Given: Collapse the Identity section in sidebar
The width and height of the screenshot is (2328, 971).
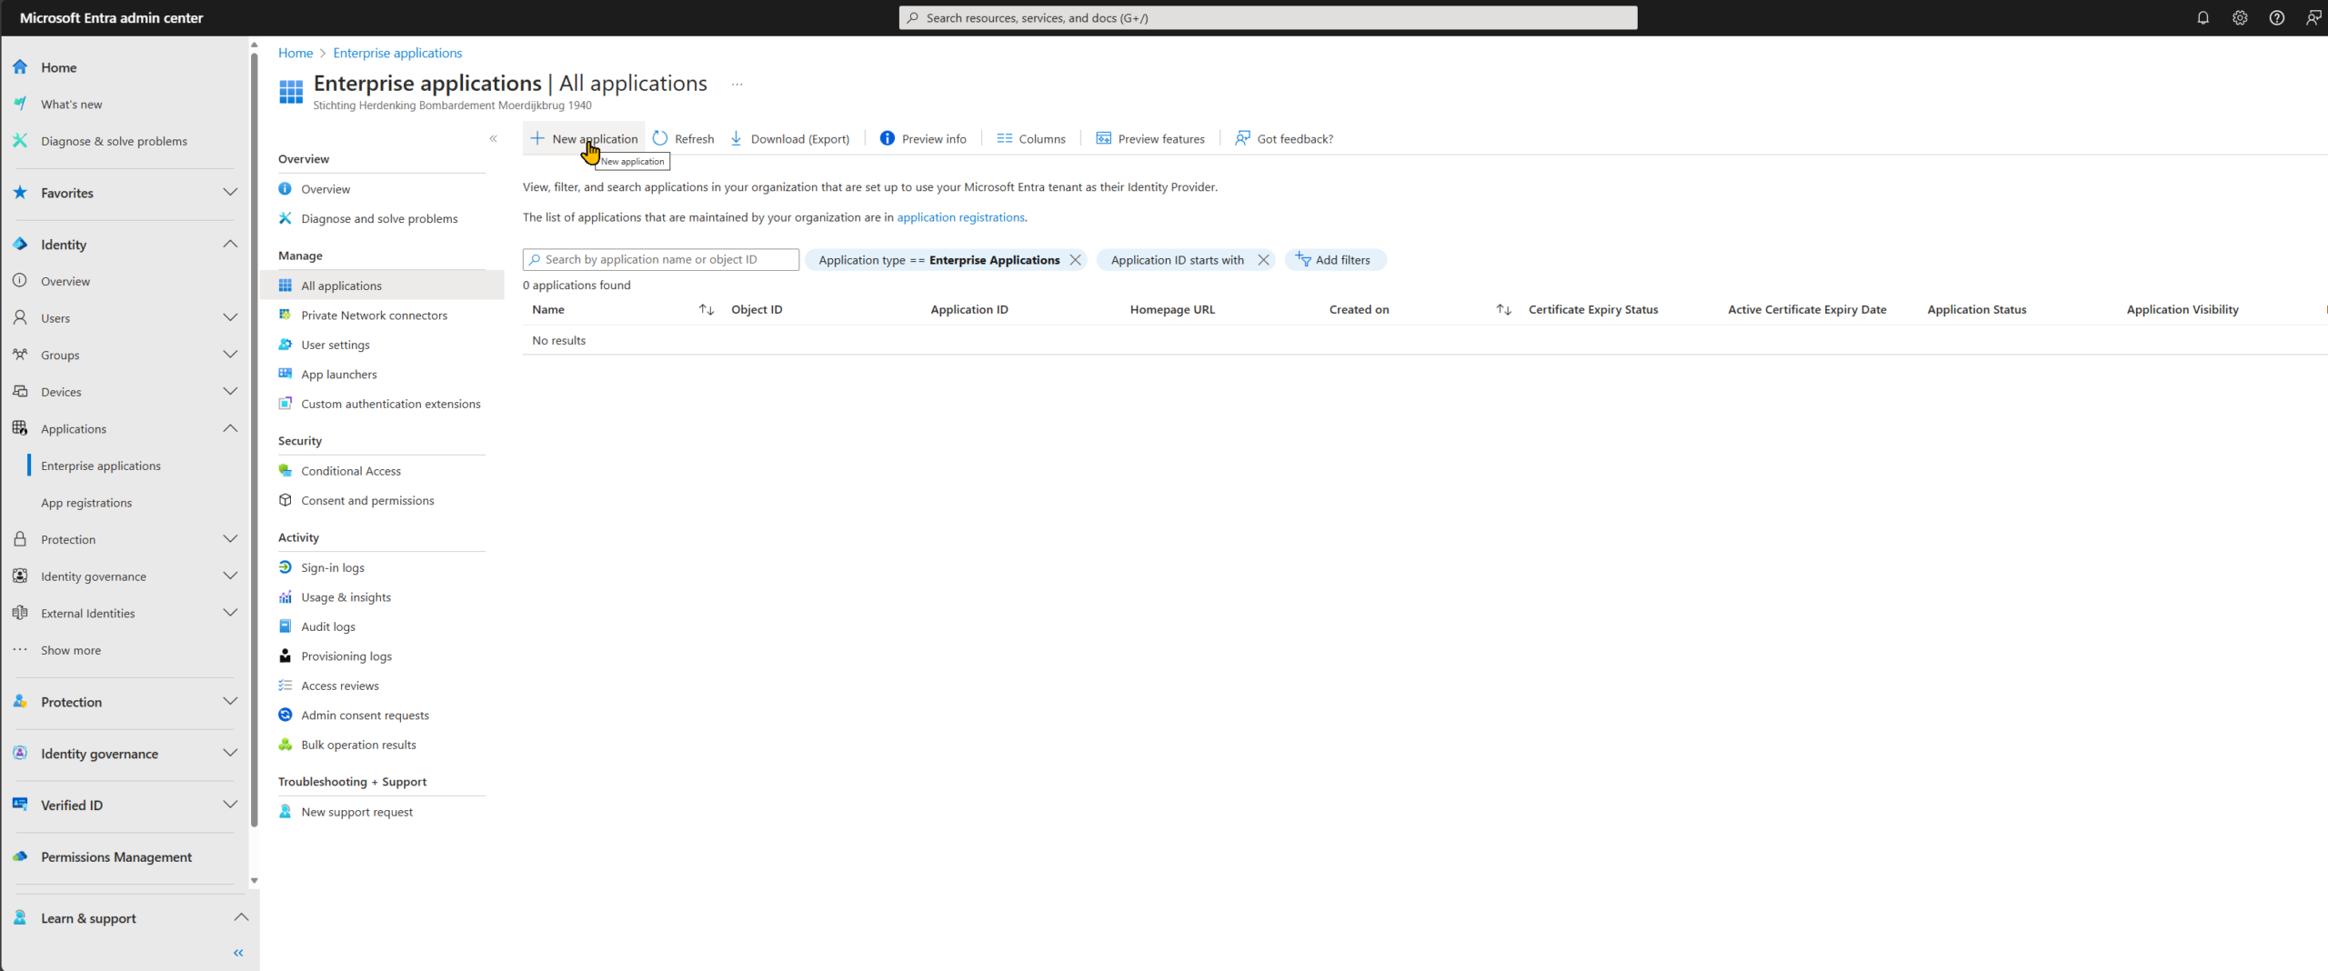Looking at the screenshot, I should click(x=230, y=244).
